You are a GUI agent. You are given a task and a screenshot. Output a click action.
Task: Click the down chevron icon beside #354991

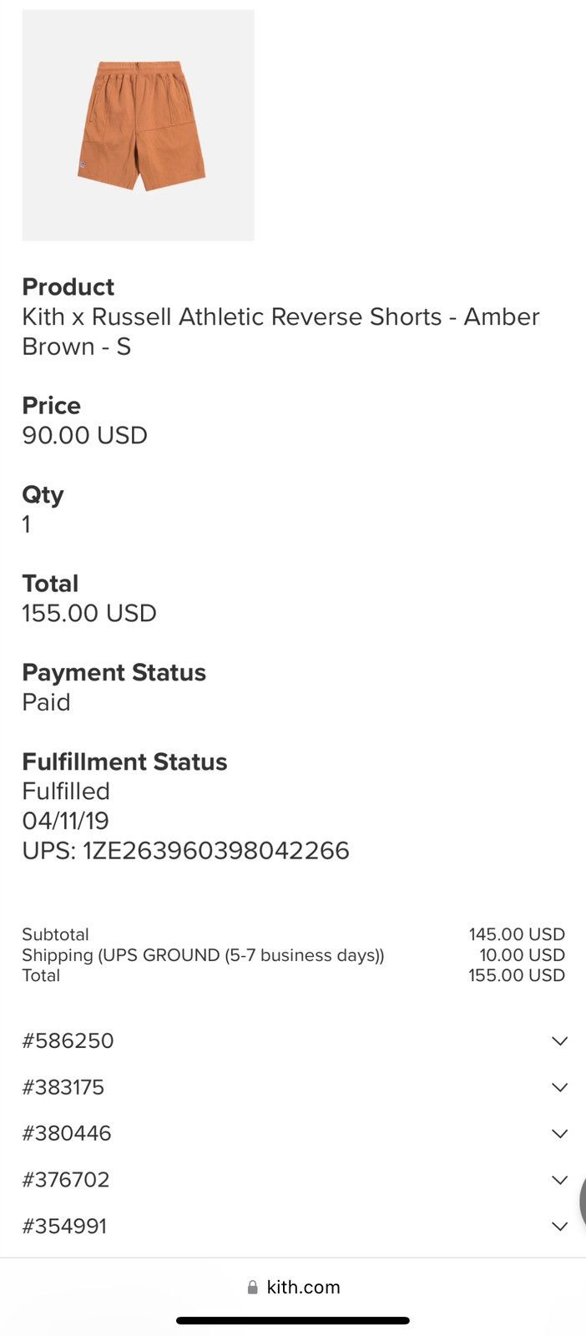click(559, 1227)
